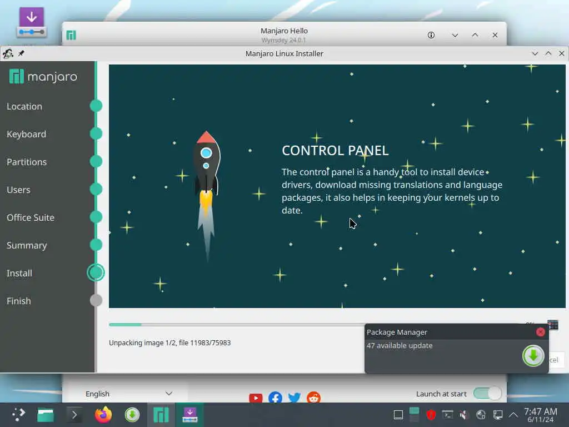Expand hidden system tray icons
Viewport: 569px width, 427px height.
point(513,415)
